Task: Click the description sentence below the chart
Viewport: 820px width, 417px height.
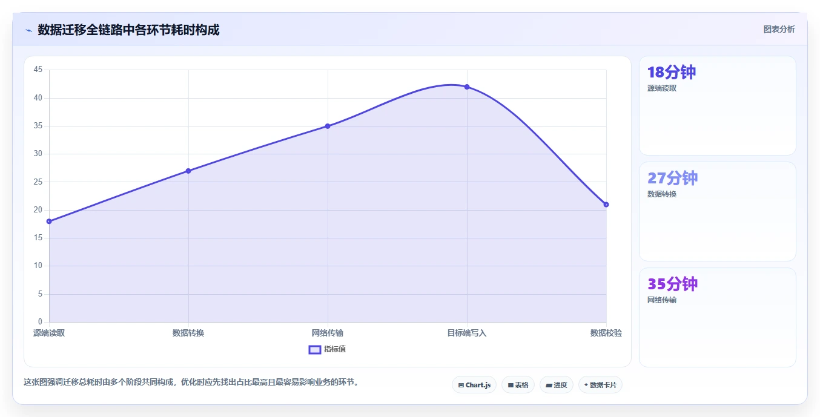Action: pos(191,383)
